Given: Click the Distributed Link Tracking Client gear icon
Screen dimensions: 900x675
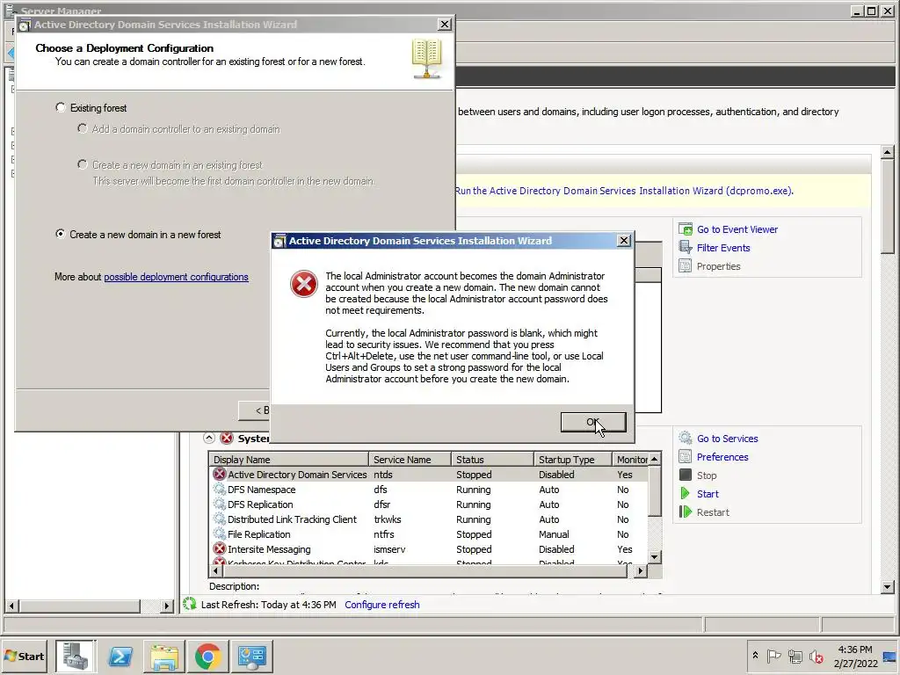Looking at the screenshot, I should 219,519.
